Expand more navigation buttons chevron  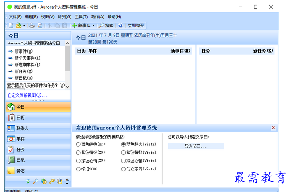click(67, 181)
